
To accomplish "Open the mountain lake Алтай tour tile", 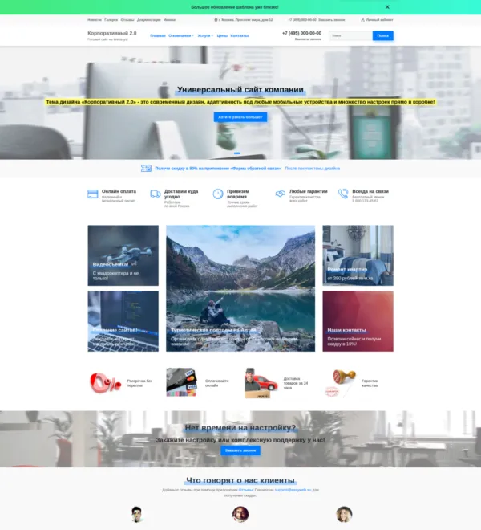I will (240, 288).
